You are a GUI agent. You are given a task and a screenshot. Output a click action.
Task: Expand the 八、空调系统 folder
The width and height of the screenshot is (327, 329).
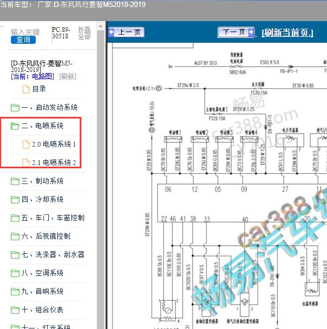coord(42,273)
